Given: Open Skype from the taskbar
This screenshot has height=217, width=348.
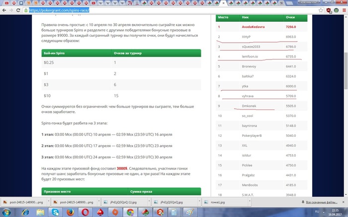Looking at the screenshot, I should (55, 213).
